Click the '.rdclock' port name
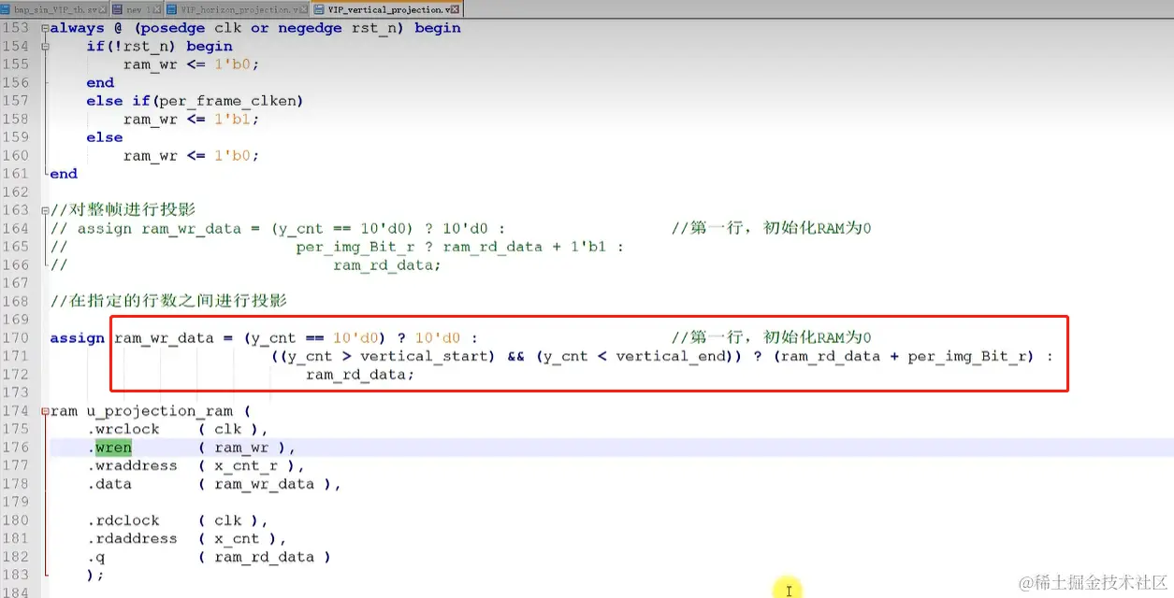The height and width of the screenshot is (598, 1174). coord(123,520)
